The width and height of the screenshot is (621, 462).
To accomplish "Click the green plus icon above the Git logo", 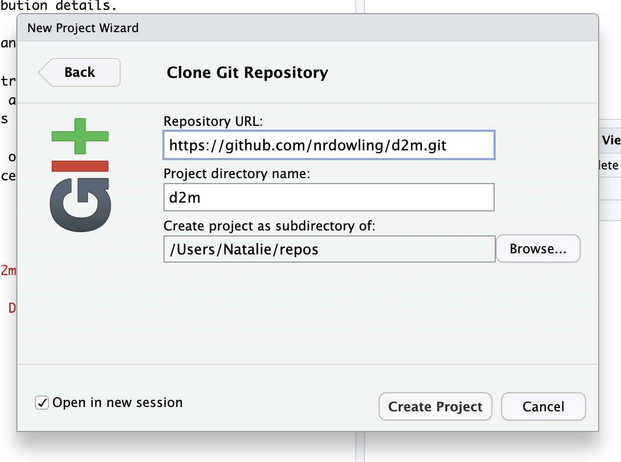I will [x=80, y=136].
